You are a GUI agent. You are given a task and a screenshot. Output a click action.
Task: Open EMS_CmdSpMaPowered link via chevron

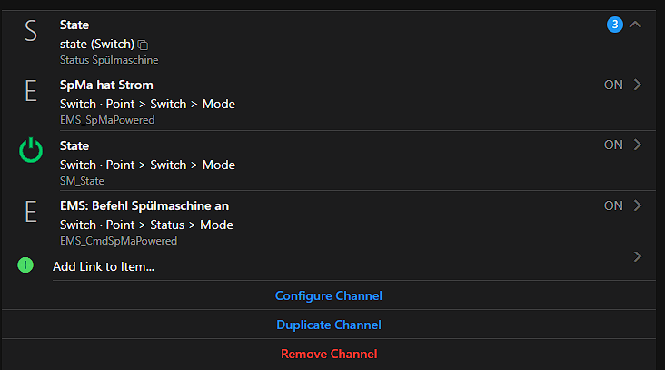637,205
